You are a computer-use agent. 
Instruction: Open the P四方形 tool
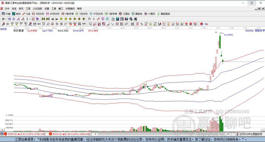(x=38, y=14)
